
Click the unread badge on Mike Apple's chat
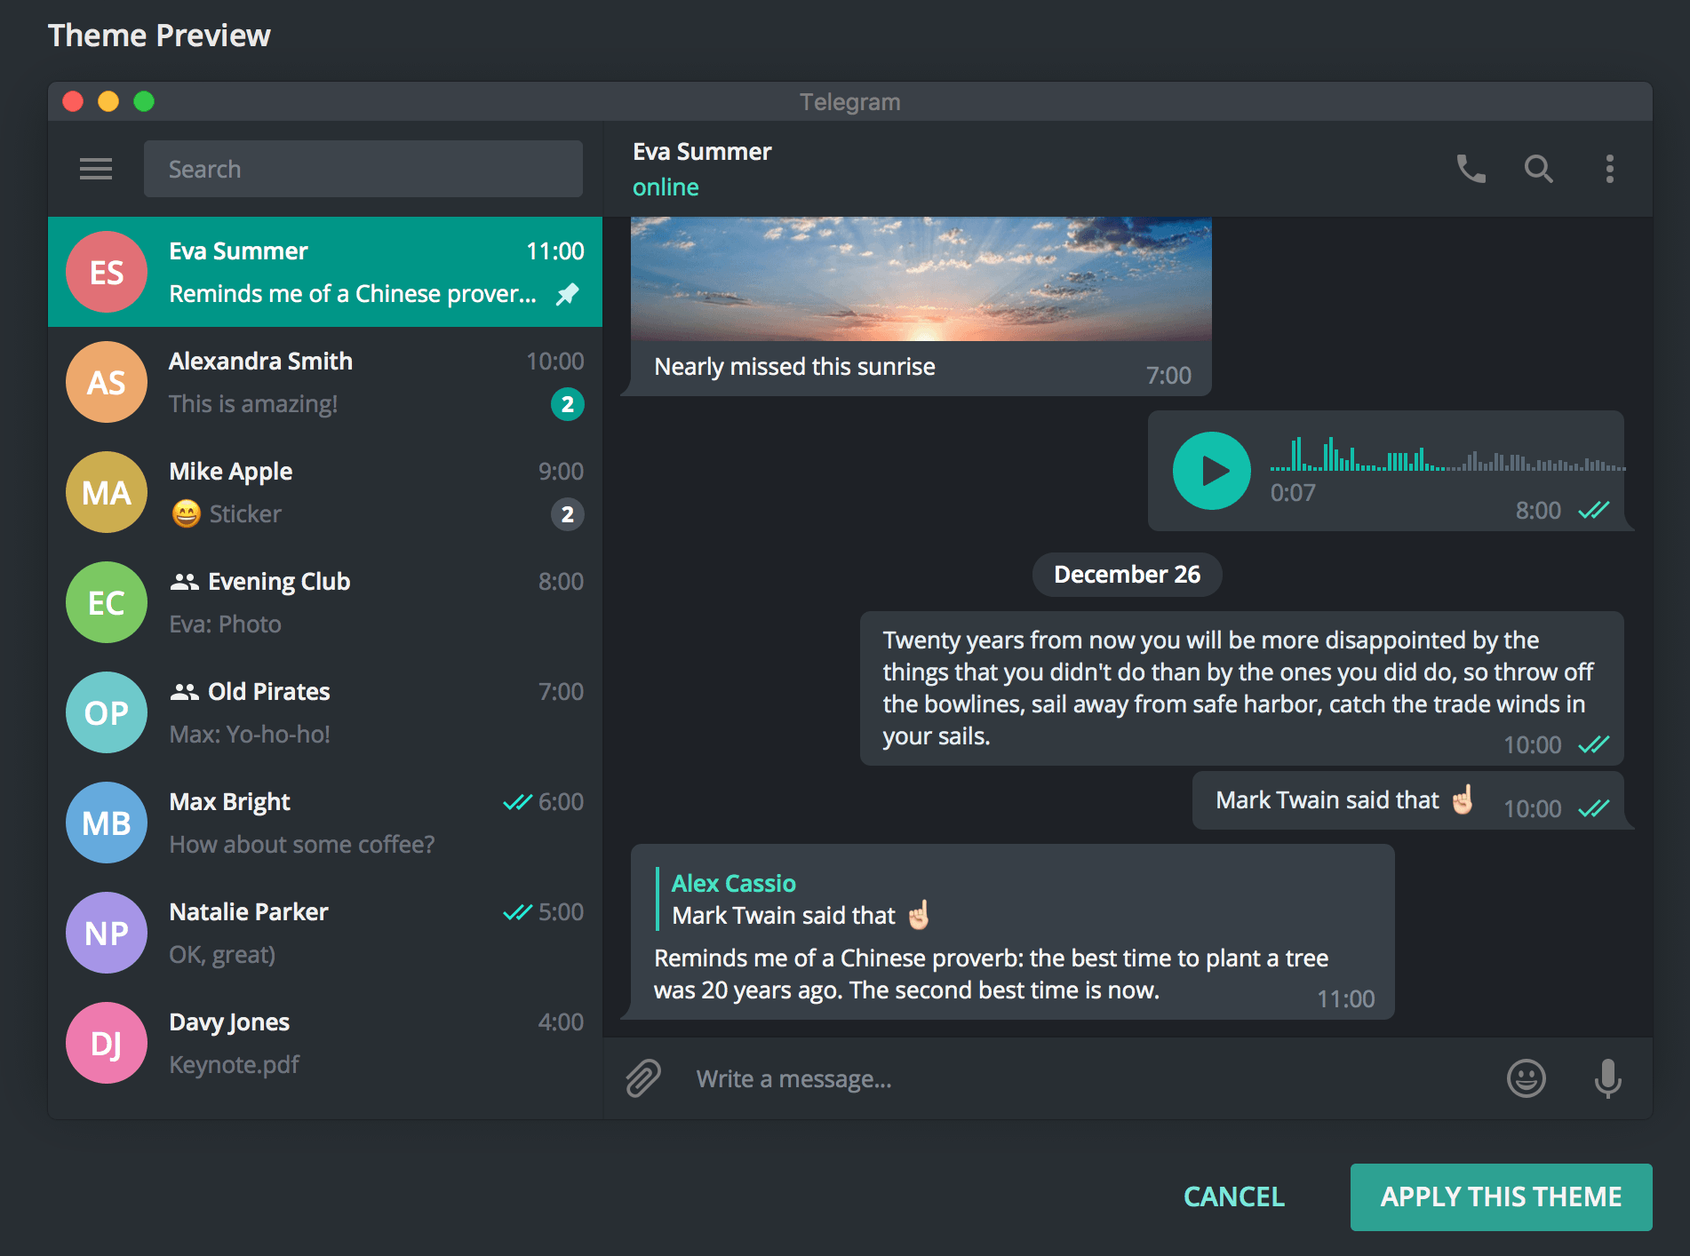(568, 514)
